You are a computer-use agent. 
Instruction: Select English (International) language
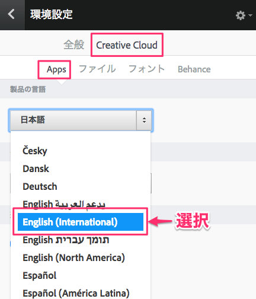(x=81, y=222)
